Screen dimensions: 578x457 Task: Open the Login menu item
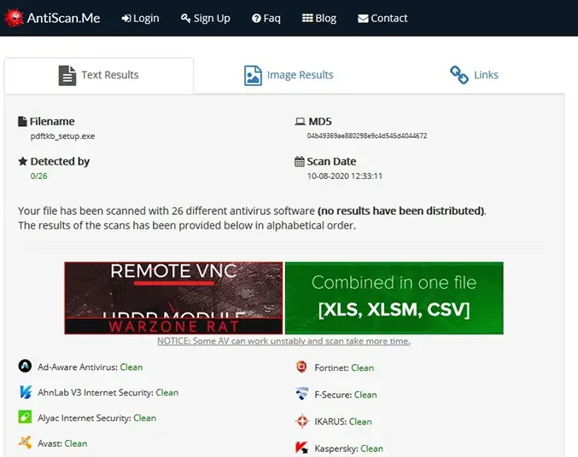coord(141,18)
